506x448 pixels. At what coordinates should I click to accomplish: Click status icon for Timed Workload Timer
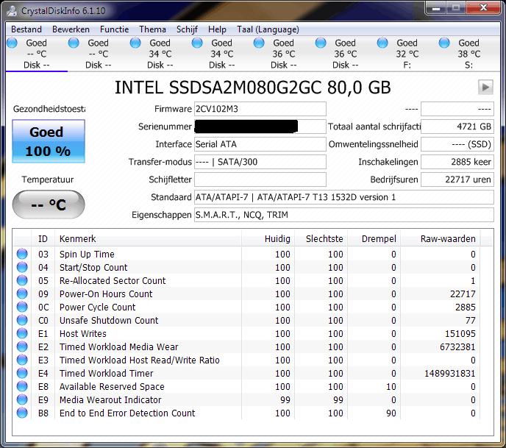[x=22, y=373]
